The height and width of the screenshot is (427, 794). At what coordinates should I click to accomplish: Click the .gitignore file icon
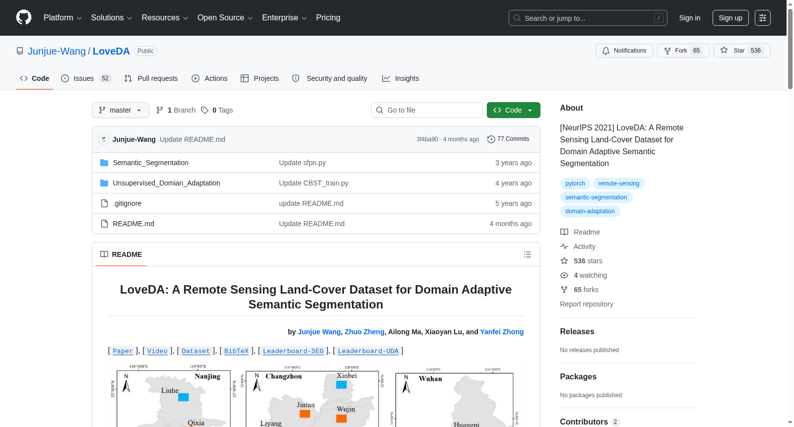coord(104,203)
